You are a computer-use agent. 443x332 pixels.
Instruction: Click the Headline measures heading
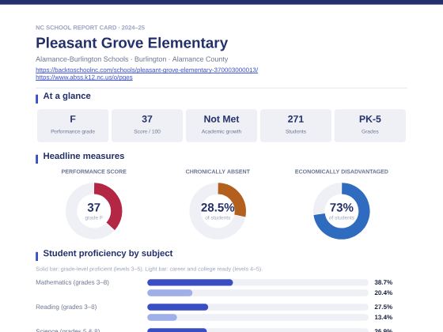[84, 157]
